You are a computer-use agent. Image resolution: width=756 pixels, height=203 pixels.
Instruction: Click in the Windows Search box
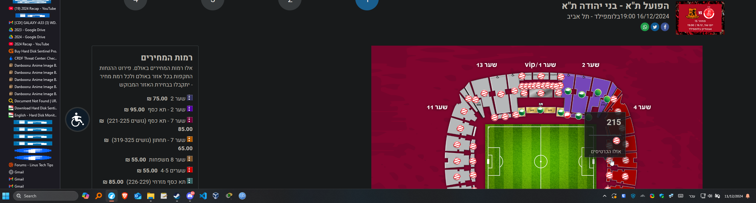click(x=46, y=196)
